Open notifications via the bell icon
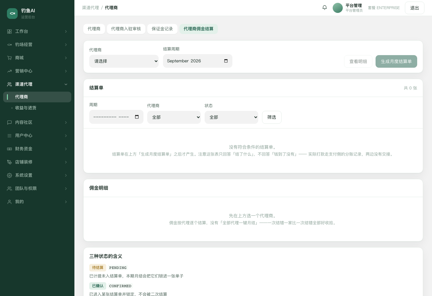This screenshot has width=432, height=296. tap(324, 8)
